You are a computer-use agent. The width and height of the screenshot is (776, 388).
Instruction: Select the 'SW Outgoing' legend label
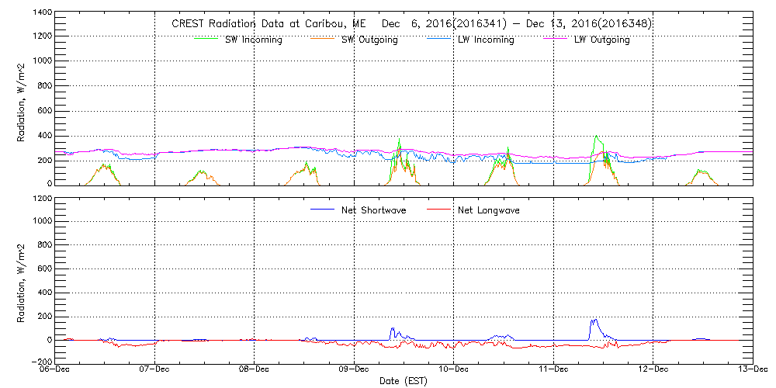369,40
